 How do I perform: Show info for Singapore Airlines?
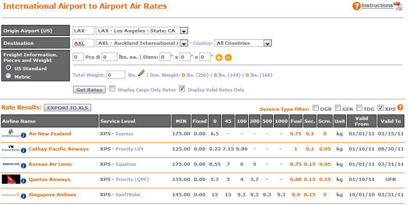[x=24, y=196]
